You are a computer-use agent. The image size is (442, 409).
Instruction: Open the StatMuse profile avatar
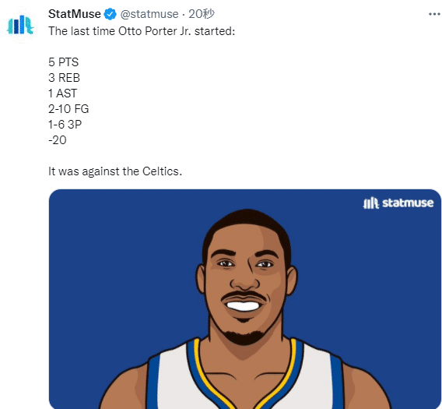[20, 26]
